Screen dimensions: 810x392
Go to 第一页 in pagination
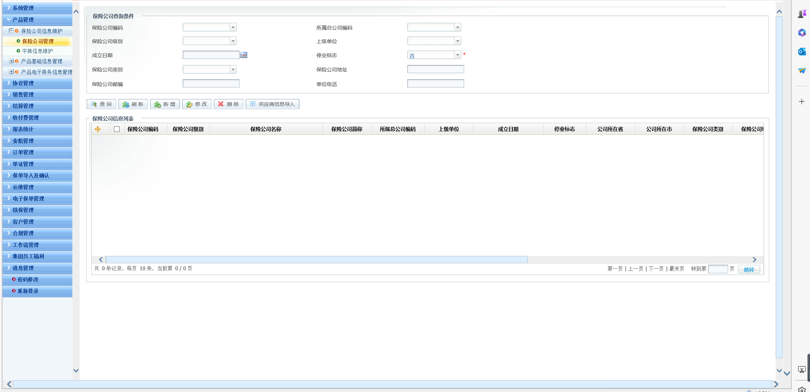click(x=615, y=269)
